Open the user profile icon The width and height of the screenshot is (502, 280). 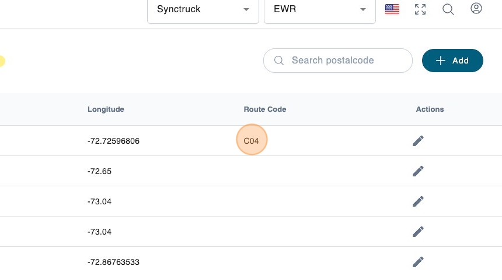[476, 9]
